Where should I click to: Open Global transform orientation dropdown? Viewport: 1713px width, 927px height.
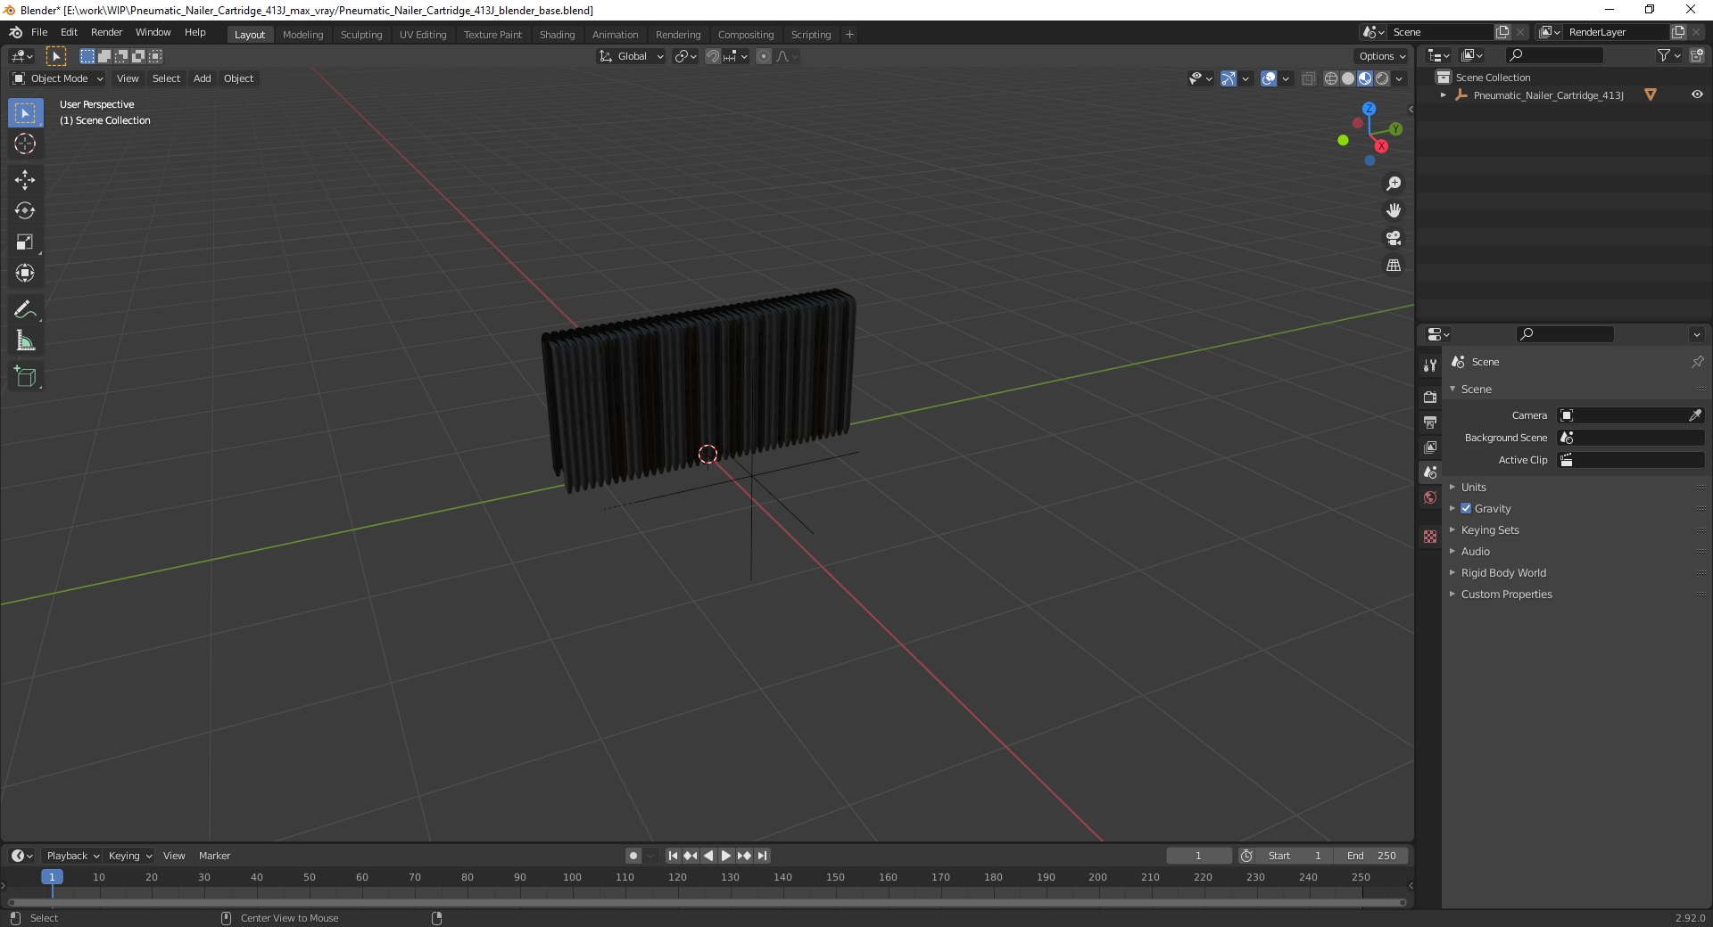631,56
